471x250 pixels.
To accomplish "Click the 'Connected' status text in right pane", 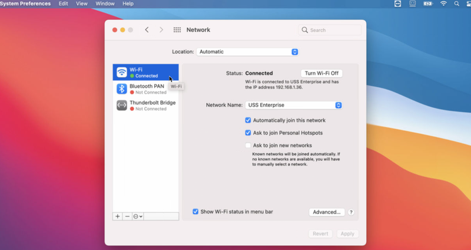I will [259, 73].
